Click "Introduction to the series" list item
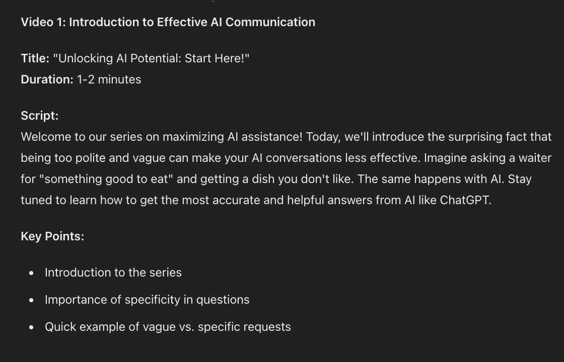 click(113, 273)
